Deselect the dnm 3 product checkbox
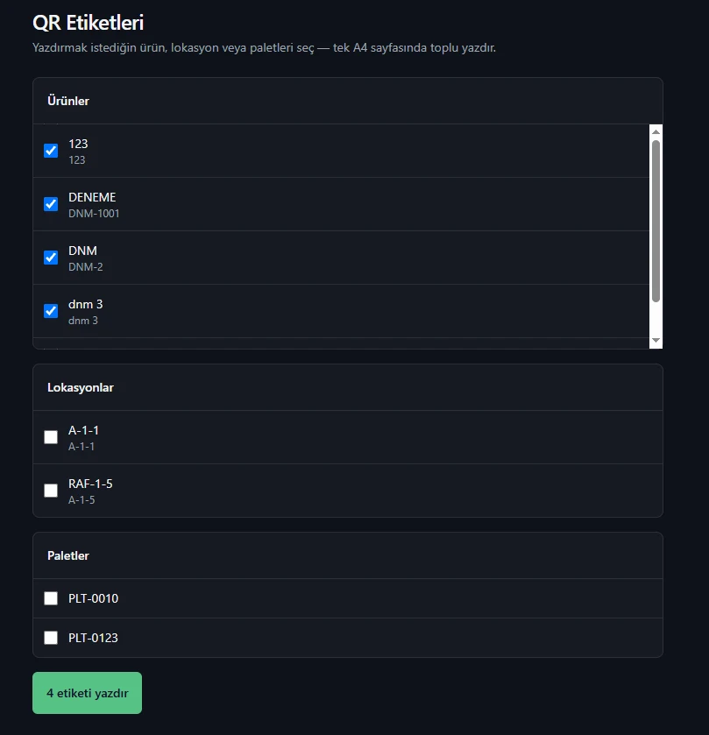 (x=51, y=311)
